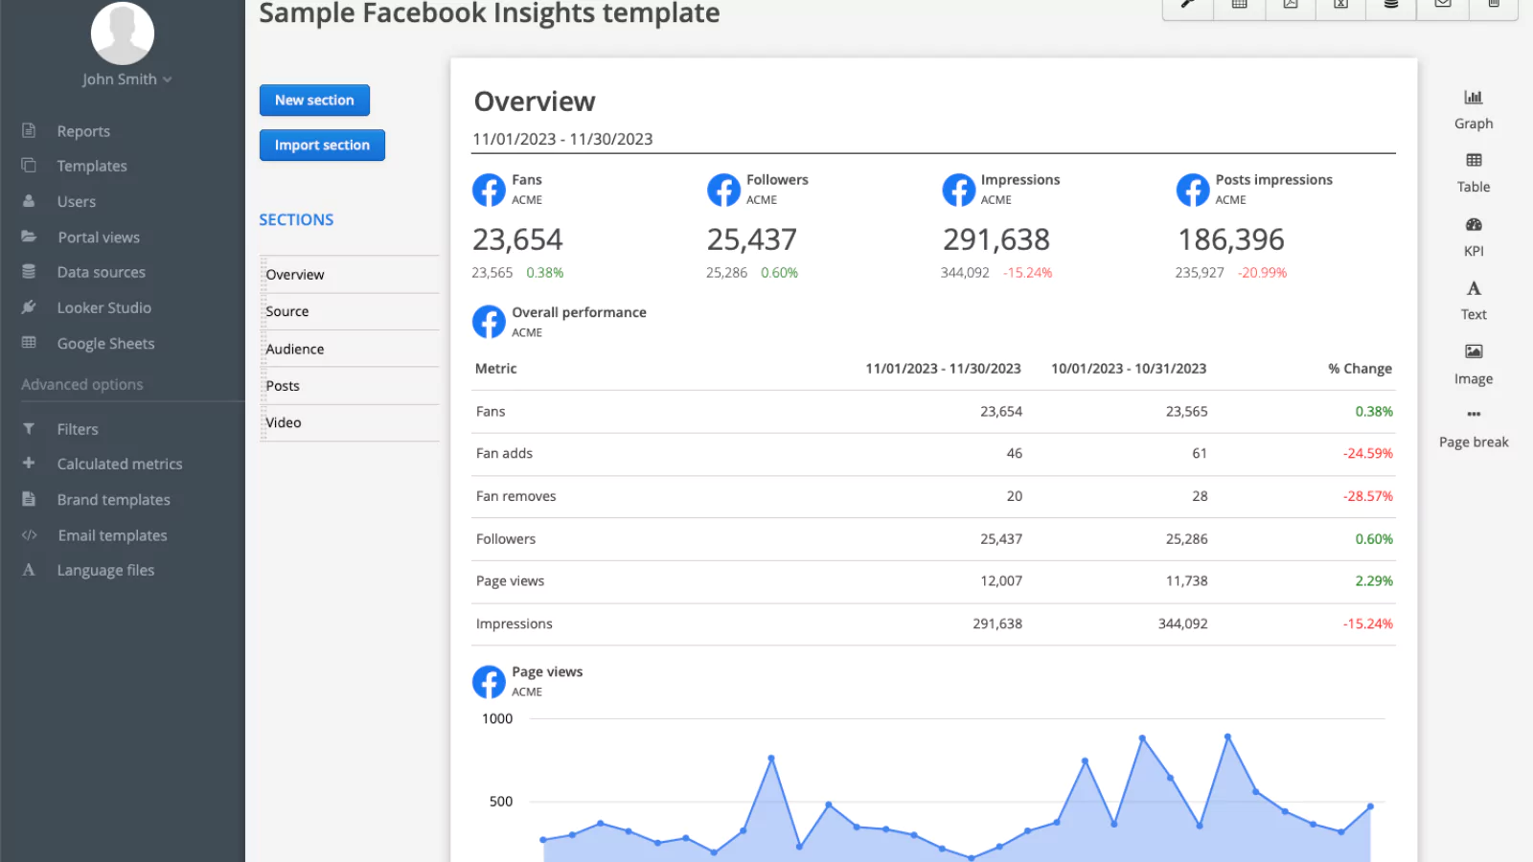Click the user avatar picture
Viewport: 1533px width, 862px height.
point(123,33)
